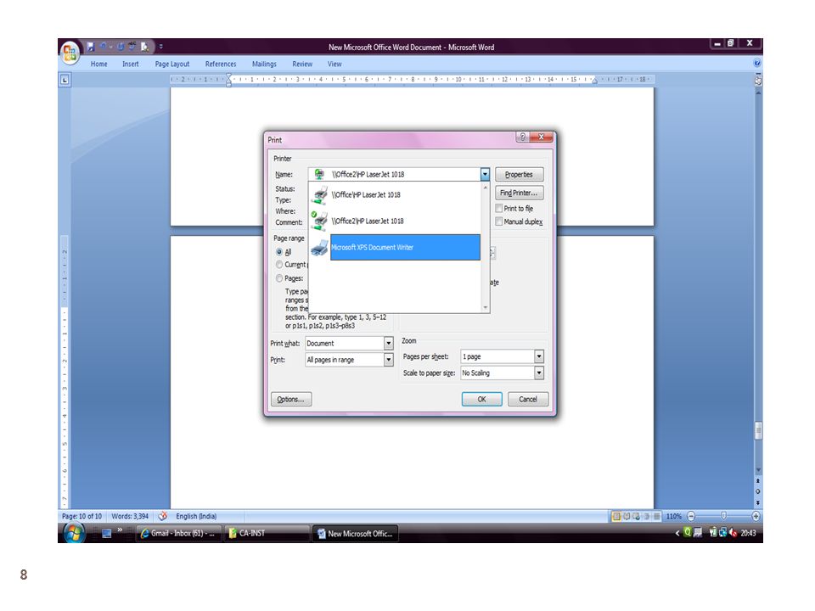Click the printer list scroll down arrow
The image size is (815, 611).
(x=486, y=307)
